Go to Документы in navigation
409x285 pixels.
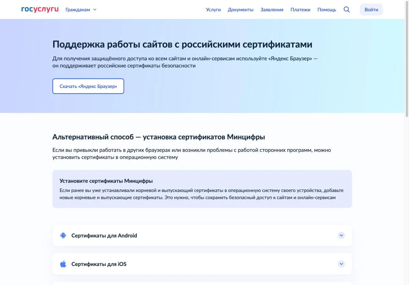coord(241,10)
